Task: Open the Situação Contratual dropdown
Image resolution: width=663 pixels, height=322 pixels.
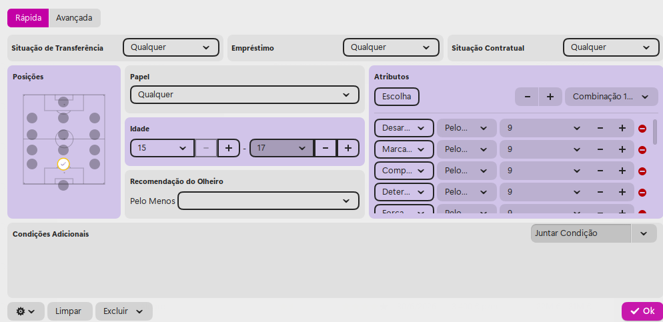Action: click(611, 47)
